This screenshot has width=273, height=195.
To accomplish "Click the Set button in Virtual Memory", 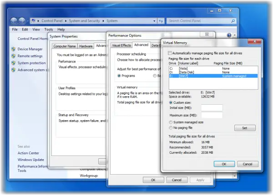I will pyautogui.click(x=245, y=128).
